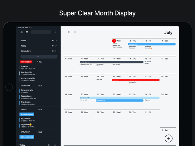The height and width of the screenshot is (146, 195).
Task: Open the 'If you're' 8:00 Am event
Action: 28,67
